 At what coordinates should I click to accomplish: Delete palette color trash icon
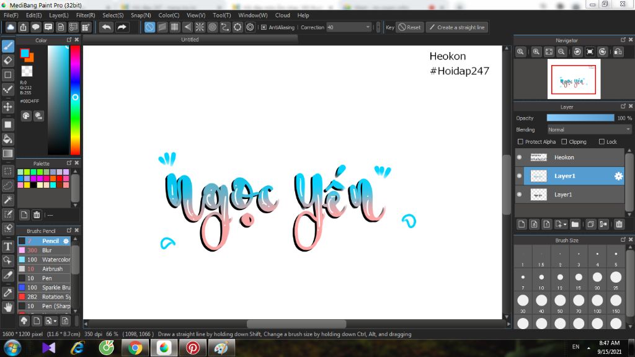37,214
